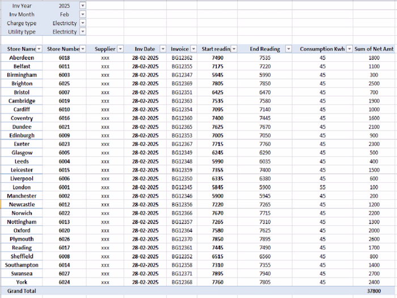
Task: Select the Liverpool store name cell
Action: pyautogui.click(x=22, y=178)
